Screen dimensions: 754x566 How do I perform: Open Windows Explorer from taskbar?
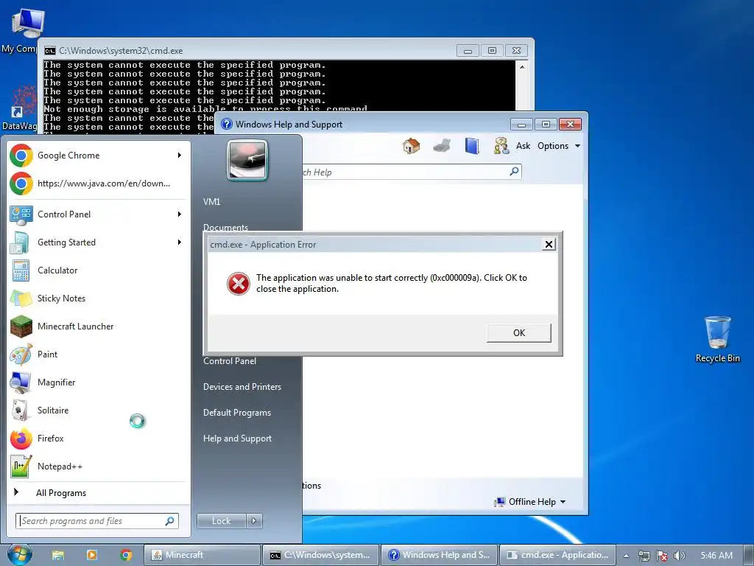coord(58,555)
